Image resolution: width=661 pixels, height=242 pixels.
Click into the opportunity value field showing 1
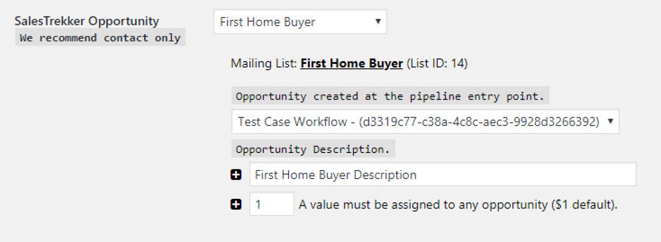(x=272, y=204)
